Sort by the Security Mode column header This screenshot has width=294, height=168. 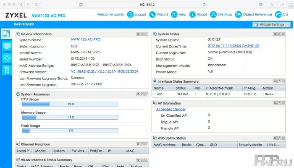(x=251, y=145)
